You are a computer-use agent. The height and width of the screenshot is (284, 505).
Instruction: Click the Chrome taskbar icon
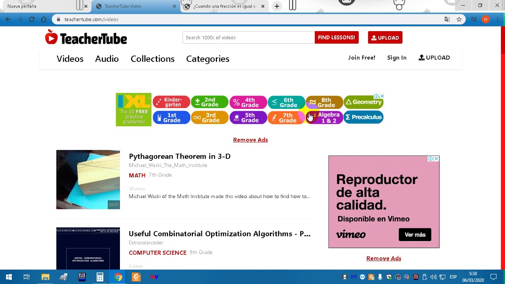coord(118,277)
